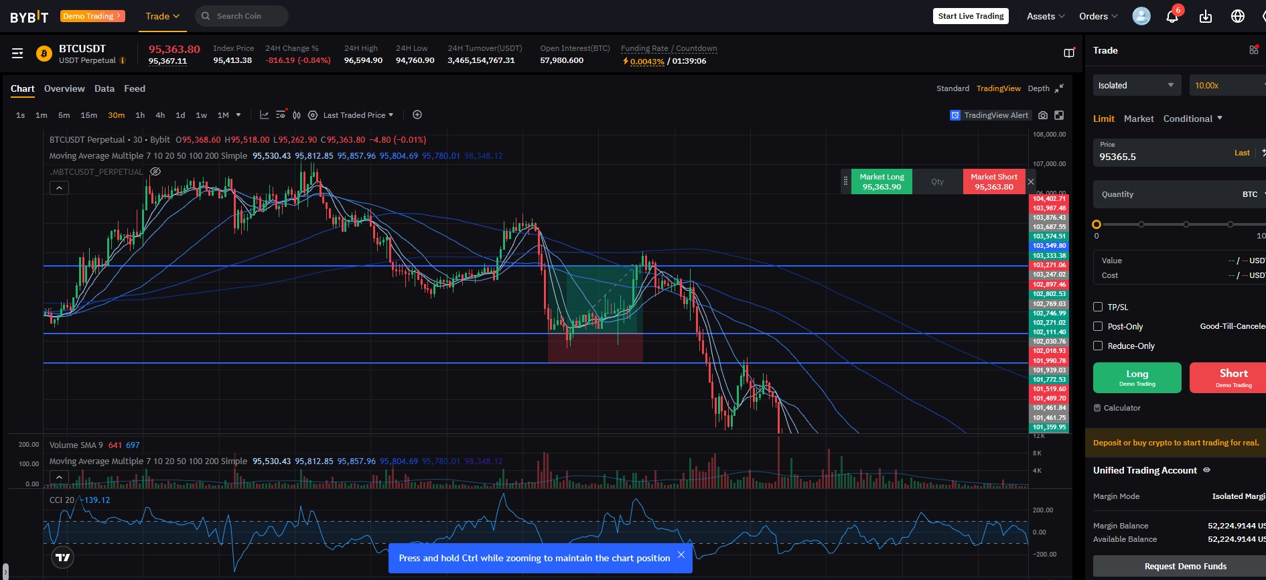Click the add plus circle icon
1266x580 pixels.
click(417, 115)
